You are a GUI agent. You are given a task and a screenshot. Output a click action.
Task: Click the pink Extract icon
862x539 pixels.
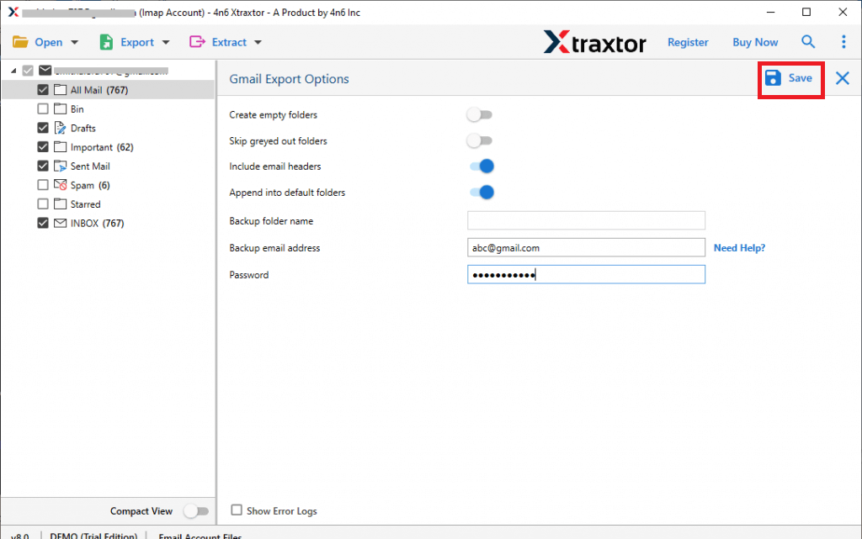click(x=197, y=42)
